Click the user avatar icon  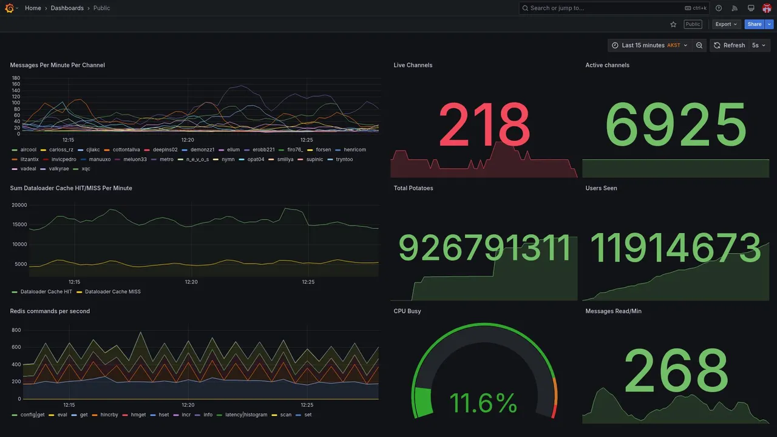coord(767,8)
